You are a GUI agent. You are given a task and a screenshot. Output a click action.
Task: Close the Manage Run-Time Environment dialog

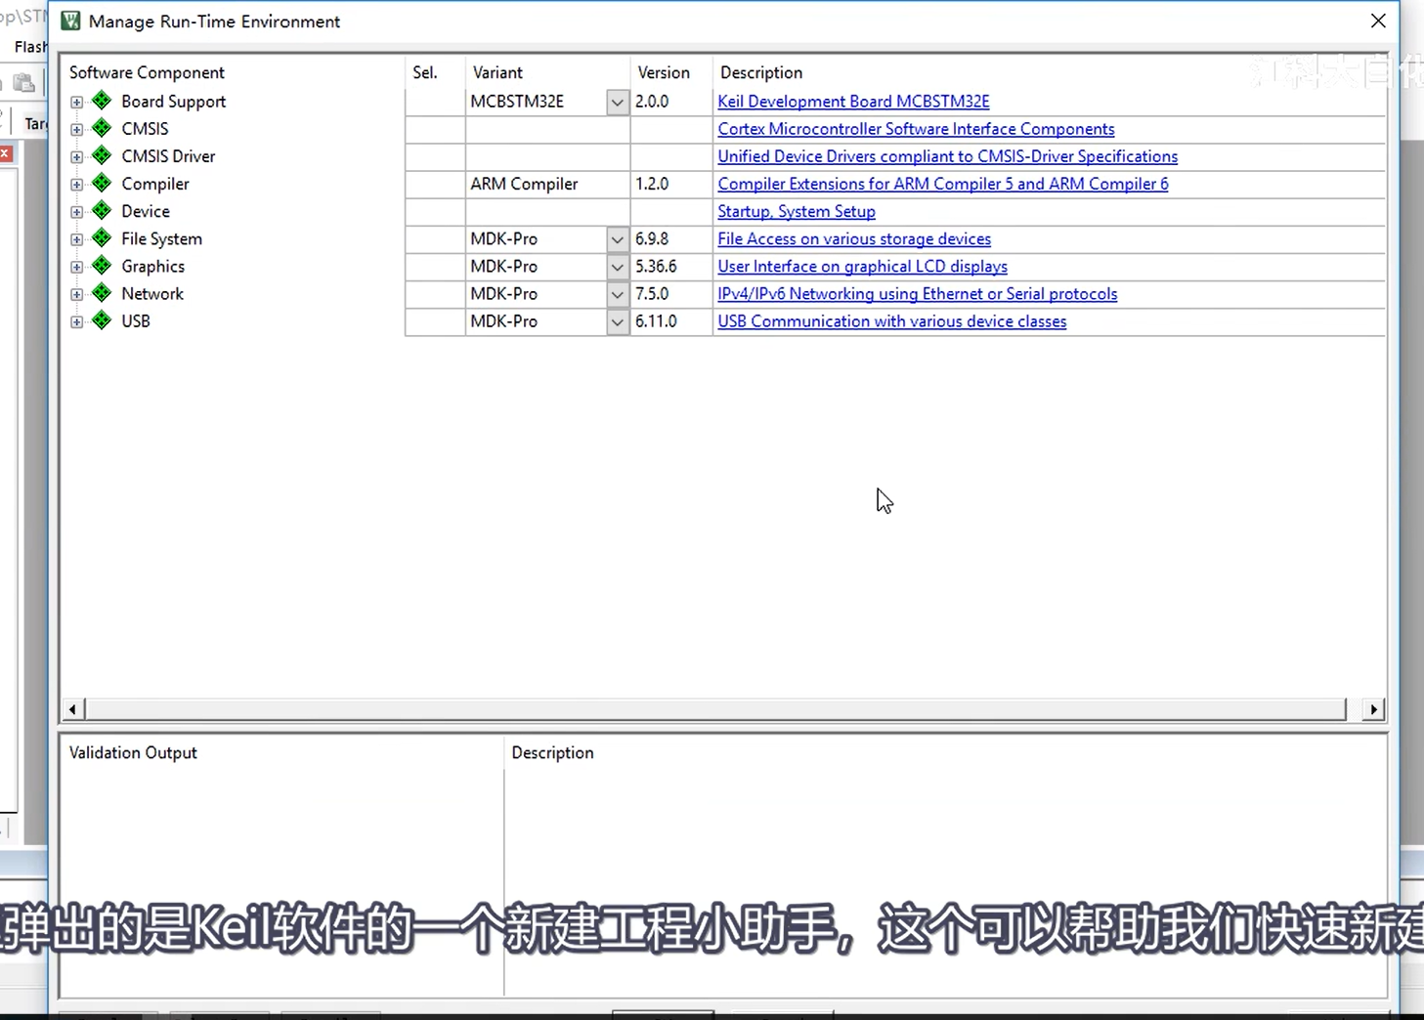tap(1378, 21)
